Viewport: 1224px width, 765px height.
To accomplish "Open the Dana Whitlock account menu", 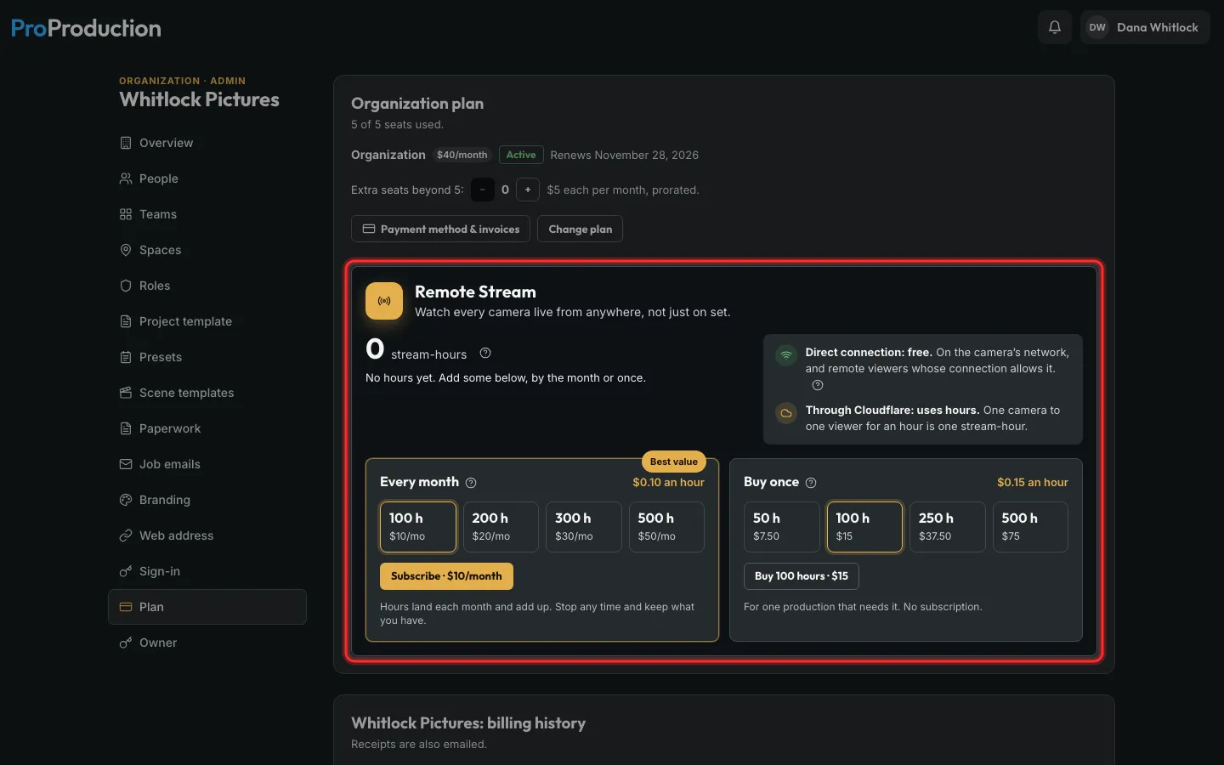I will point(1145,27).
